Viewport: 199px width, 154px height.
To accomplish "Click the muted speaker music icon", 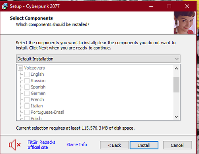I will 15,145.
